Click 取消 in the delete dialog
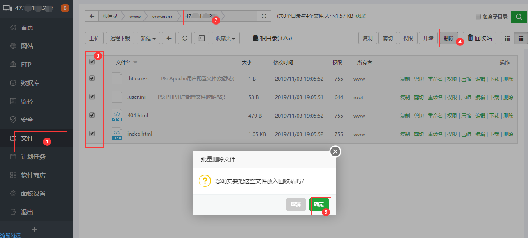Viewport: 528px width, 238px height. 296,204
